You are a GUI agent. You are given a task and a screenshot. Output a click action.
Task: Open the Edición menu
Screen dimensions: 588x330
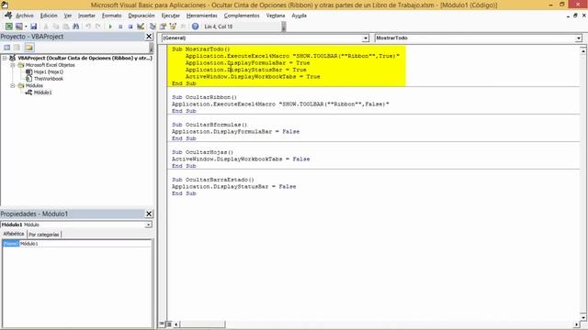(x=49, y=16)
